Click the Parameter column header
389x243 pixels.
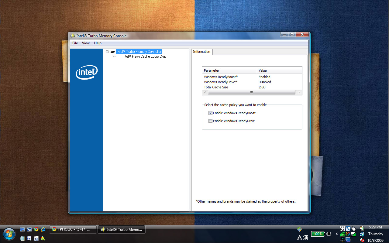tap(229, 70)
